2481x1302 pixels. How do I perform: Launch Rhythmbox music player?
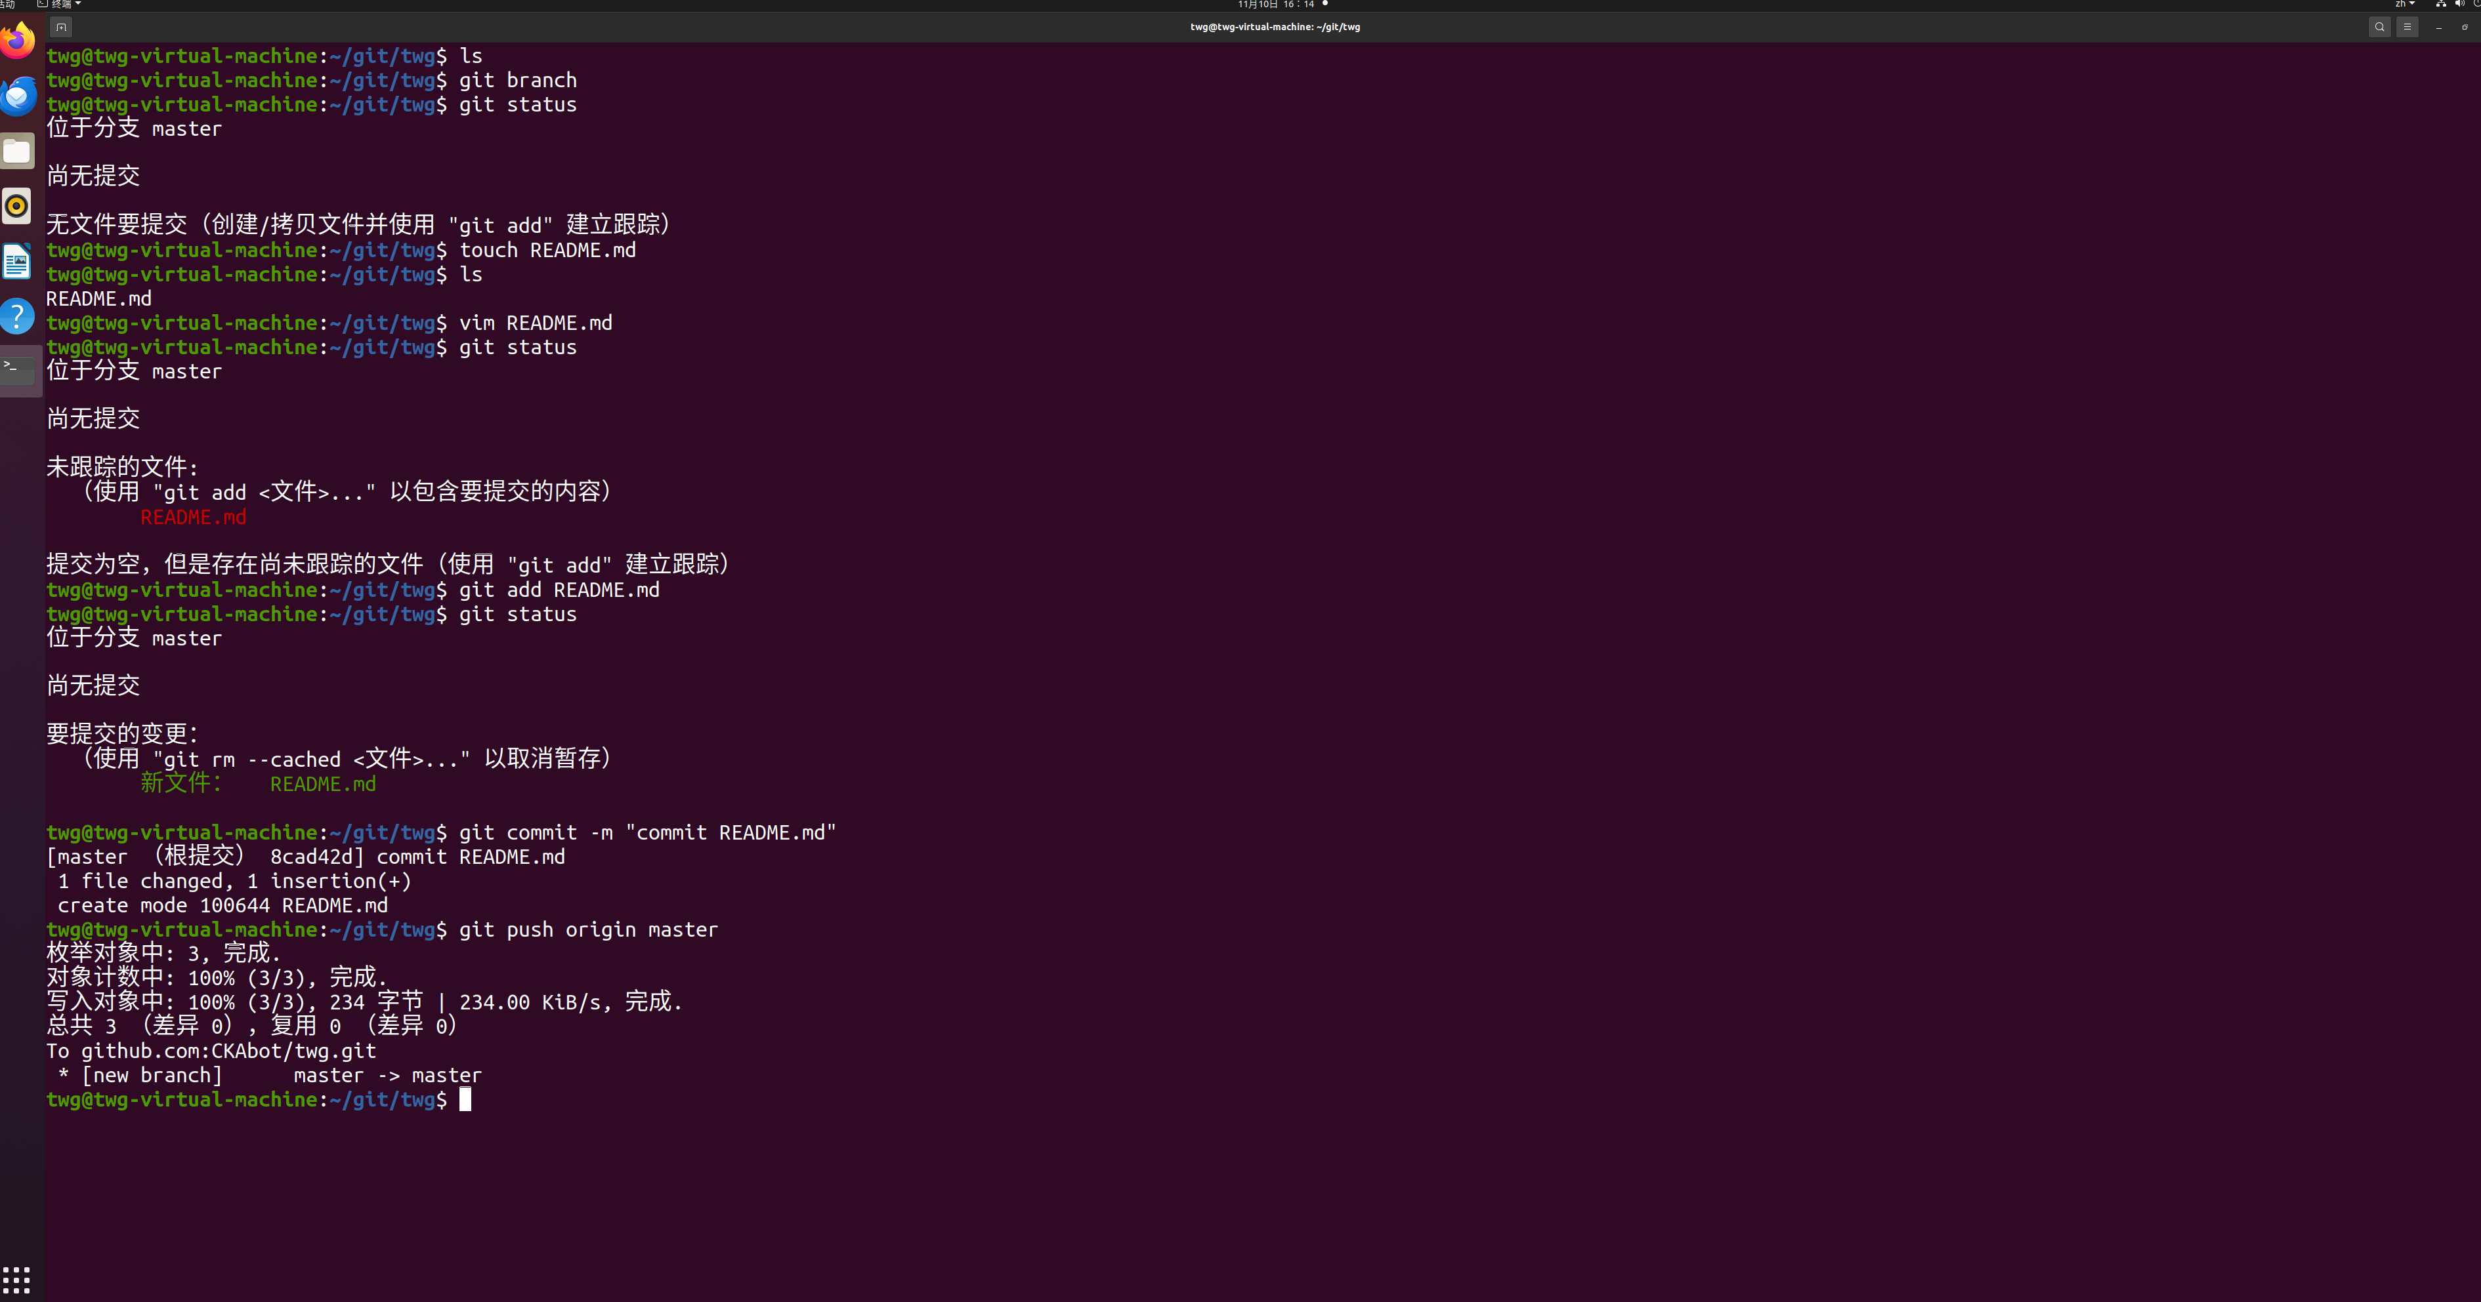[x=17, y=206]
